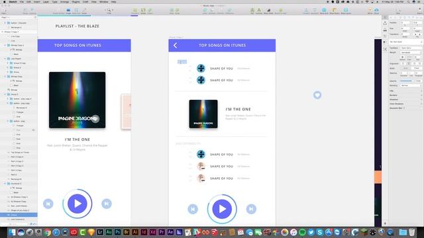Click the Rotate toolbar icon
424x238 pixels.
point(143,11)
